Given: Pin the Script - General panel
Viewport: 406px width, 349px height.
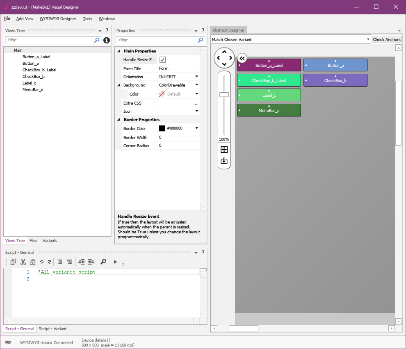Looking at the screenshot, I should point(203,252).
